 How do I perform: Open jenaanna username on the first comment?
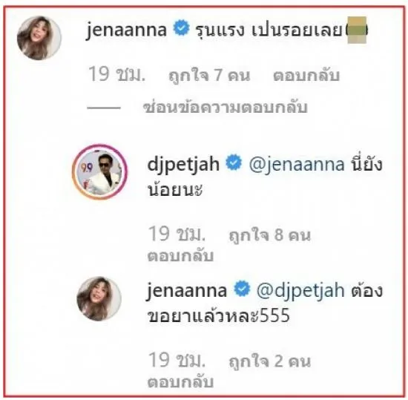click(126, 30)
